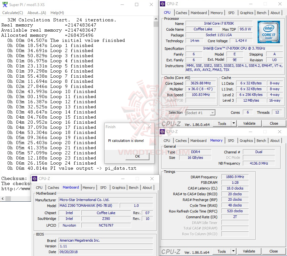Click the CPU-Z icon in the top title bar
Viewport: 287px width, 256px height.
click(163, 4)
